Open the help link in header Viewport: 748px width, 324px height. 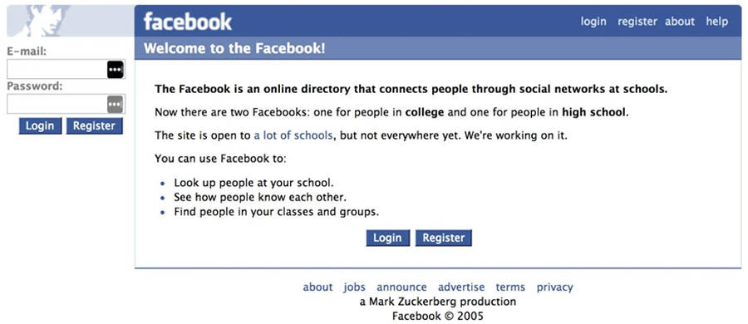point(717,22)
